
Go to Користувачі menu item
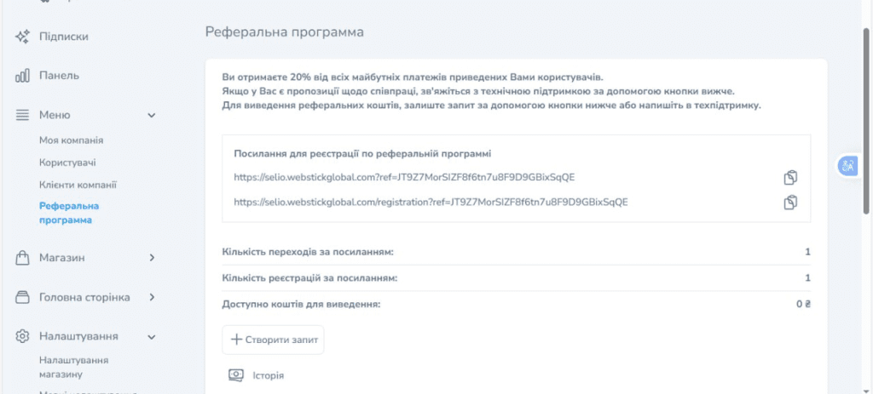point(67,163)
